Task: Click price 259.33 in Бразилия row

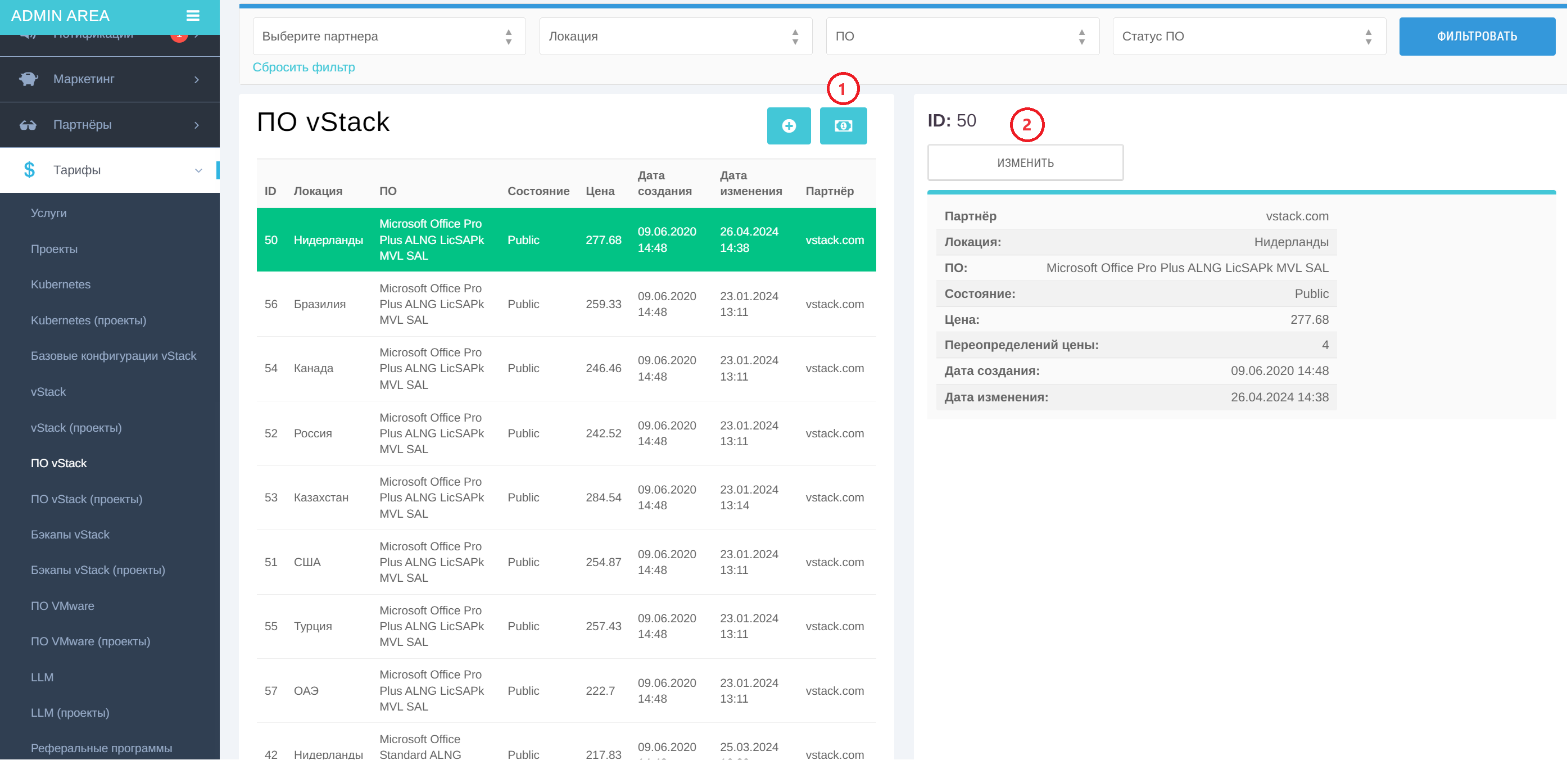Action: (604, 304)
